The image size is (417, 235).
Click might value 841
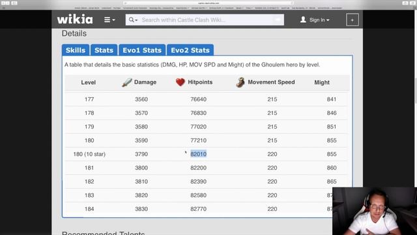332,99
